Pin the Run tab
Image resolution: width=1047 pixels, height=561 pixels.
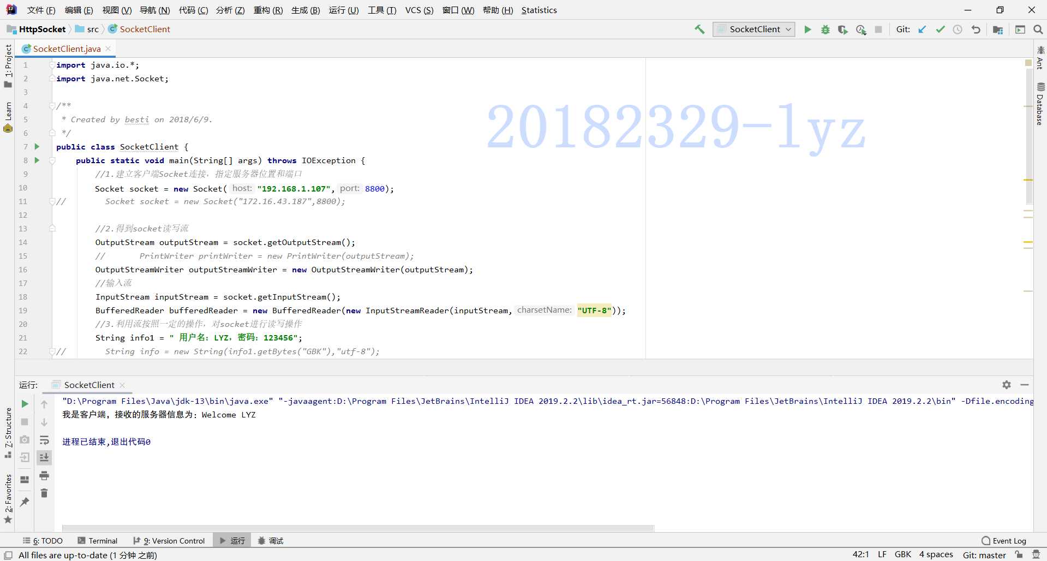coord(25,502)
